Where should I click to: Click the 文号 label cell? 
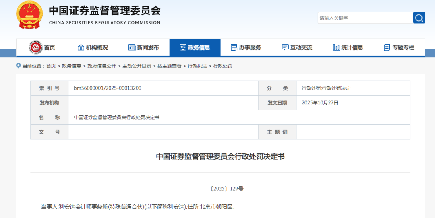[x=50, y=132]
